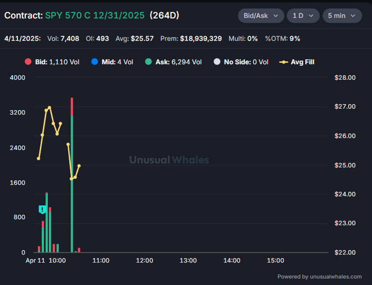This screenshot has width=372, height=285.
Task: Click the first Avg Fill data point
Action: click(38, 158)
